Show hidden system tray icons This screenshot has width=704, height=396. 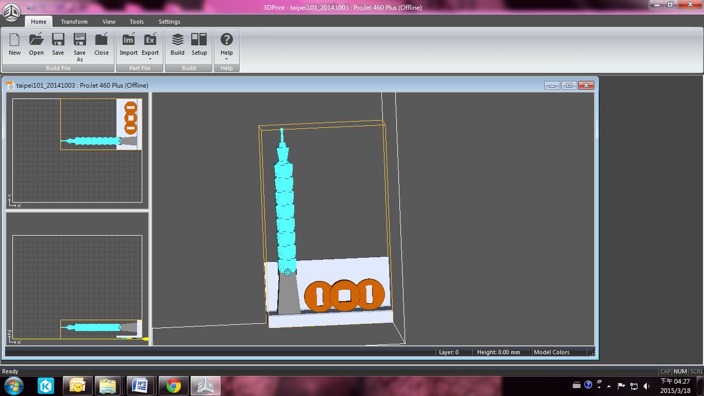[609, 386]
